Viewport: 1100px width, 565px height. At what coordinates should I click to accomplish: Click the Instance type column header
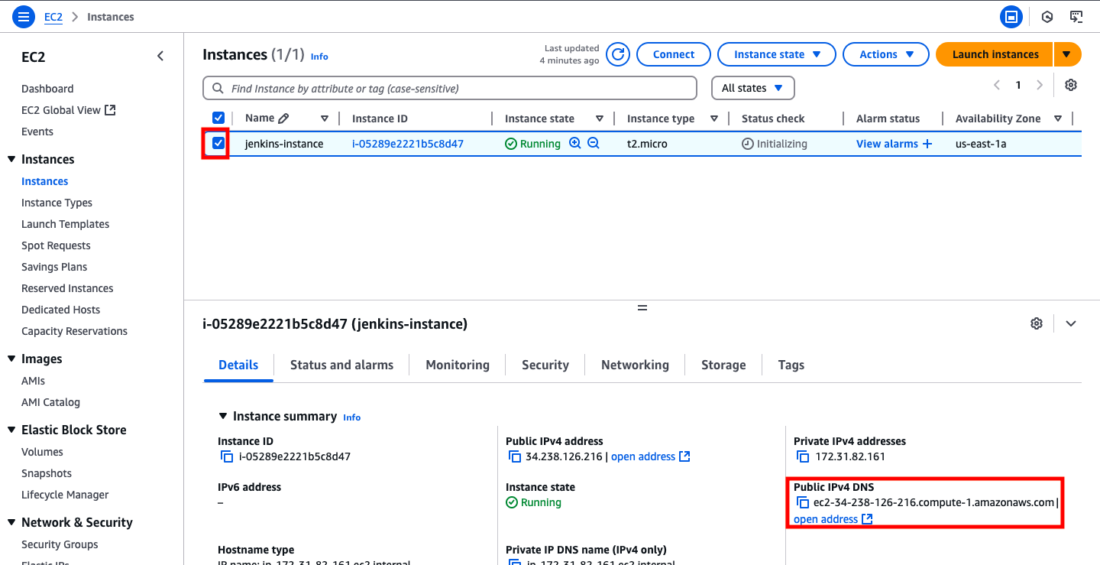[661, 119]
